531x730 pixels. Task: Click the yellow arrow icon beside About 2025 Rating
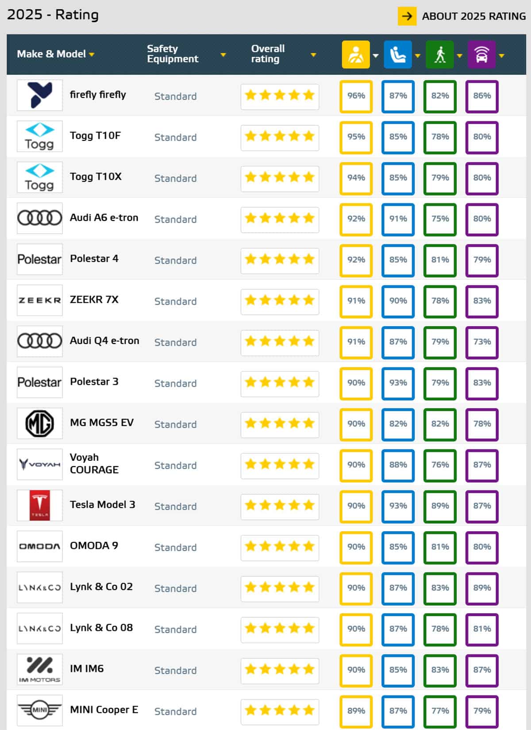(407, 16)
